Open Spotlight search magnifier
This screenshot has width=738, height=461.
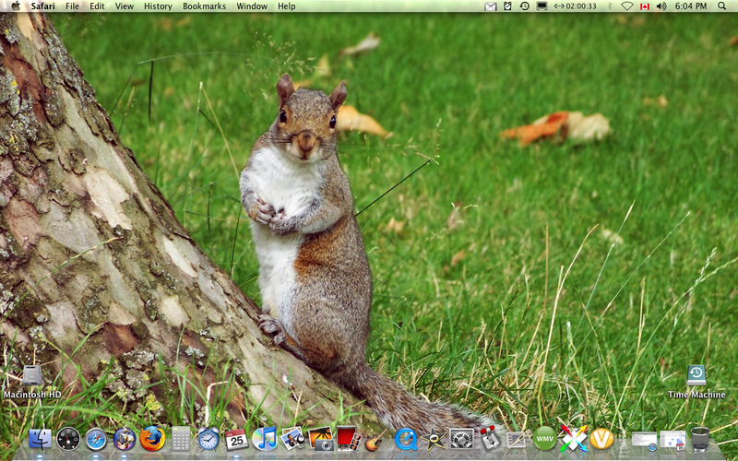[722, 6]
